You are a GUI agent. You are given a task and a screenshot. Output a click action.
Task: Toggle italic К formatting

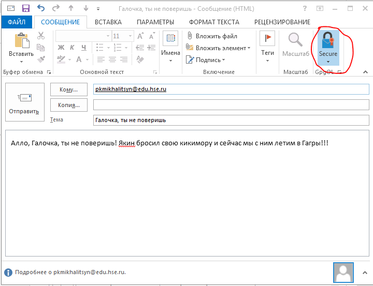tap(72, 48)
